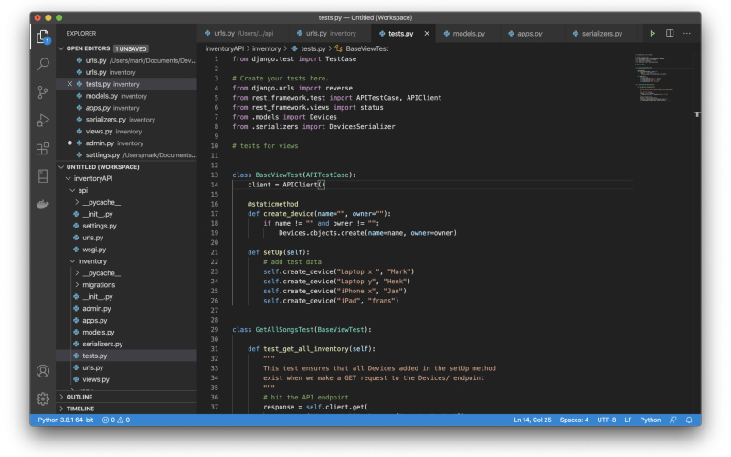The image size is (731, 457).
Task: Open the Extensions view
Action: pyautogui.click(x=43, y=148)
